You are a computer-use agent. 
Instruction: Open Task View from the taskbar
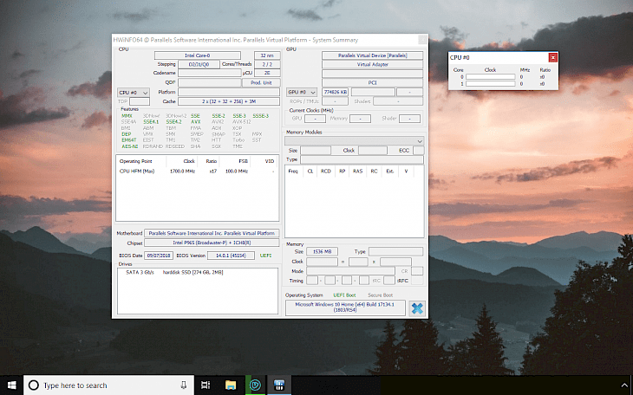coord(206,385)
